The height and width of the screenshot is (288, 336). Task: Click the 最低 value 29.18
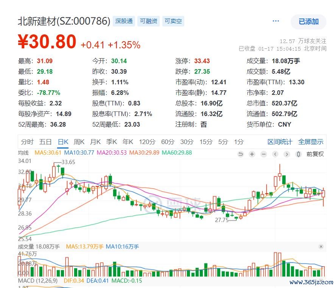(45, 71)
